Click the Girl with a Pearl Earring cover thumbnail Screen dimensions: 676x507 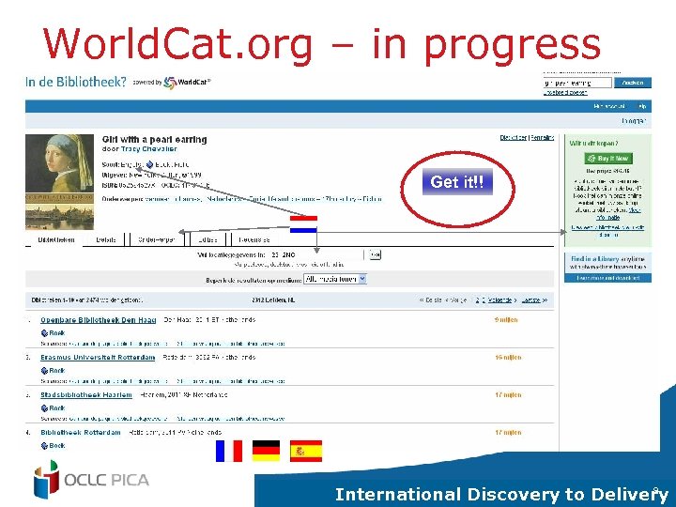click(59, 182)
